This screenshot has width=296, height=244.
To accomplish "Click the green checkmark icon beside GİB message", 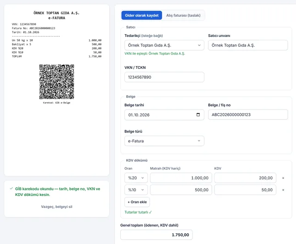I will click(x=11, y=189).
